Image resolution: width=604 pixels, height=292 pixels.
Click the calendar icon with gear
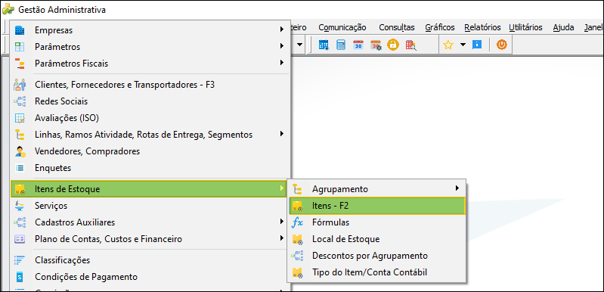tap(376, 45)
